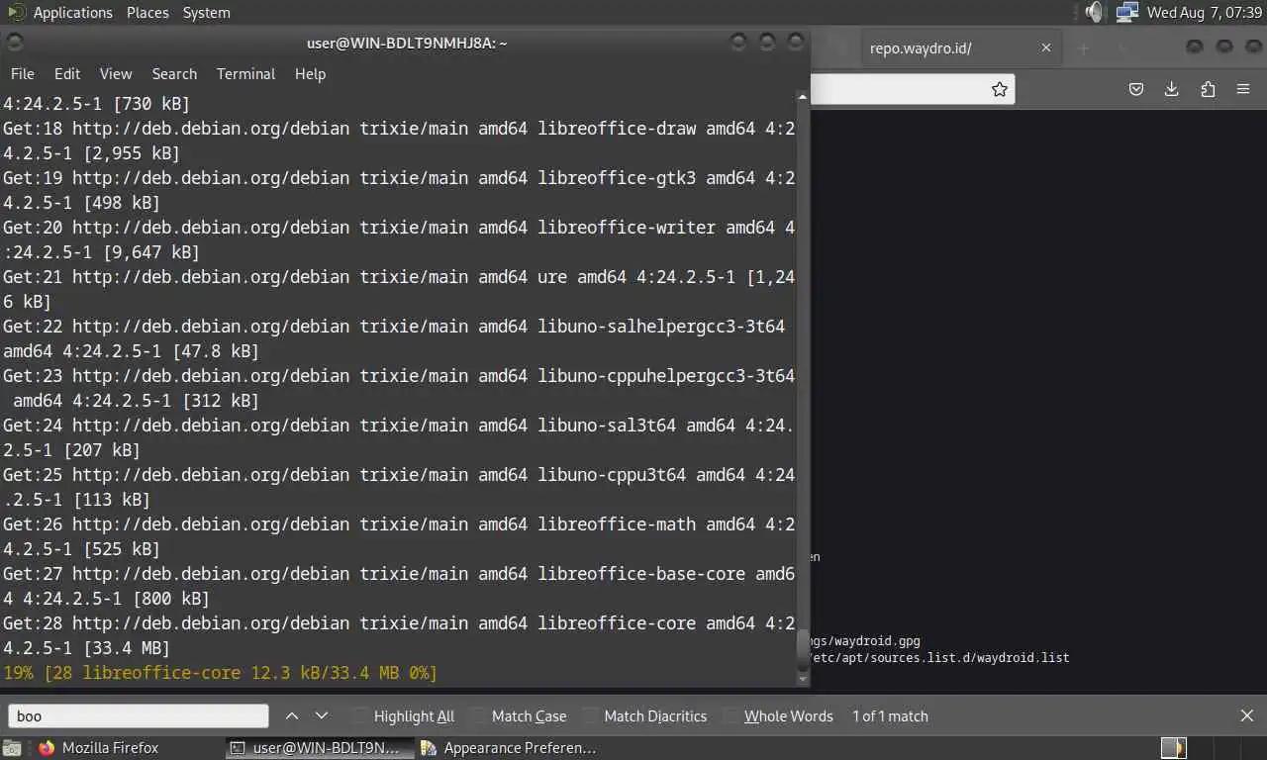Open the terminal Help menu
Viewport: 1267px width, 760px height.
coord(310,74)
